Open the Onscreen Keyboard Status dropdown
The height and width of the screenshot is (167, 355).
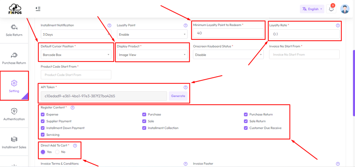click(x=228, y=55)
